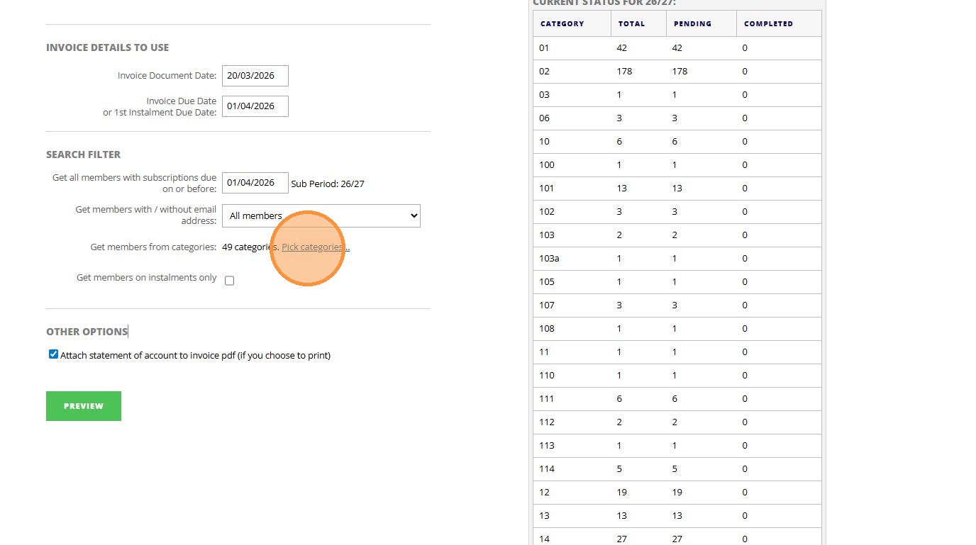Image resolution: width=976 pixels, height=545 pixels.
Task: Open the All members dropdown
Action: tap(321, 216)
